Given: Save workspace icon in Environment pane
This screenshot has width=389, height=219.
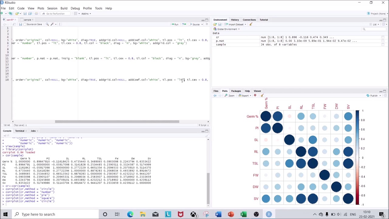Looking at the screenshot, I should tap(220, 24).
